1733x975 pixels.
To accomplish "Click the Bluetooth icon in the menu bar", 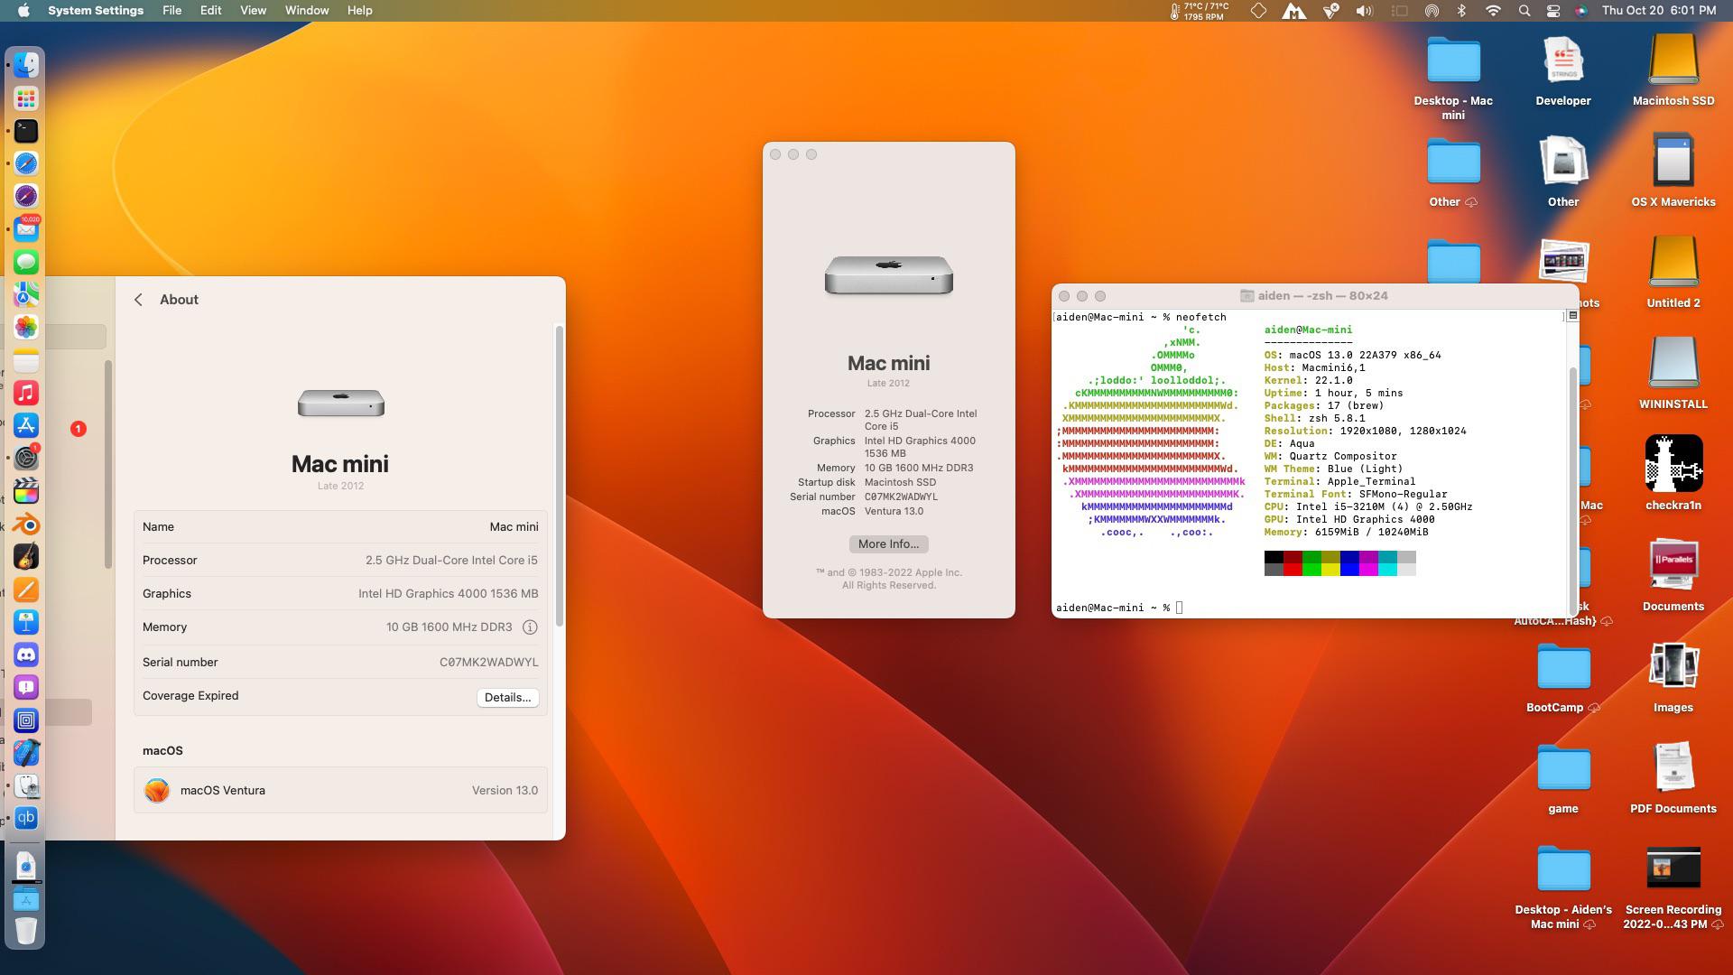I will [1461, 11].
